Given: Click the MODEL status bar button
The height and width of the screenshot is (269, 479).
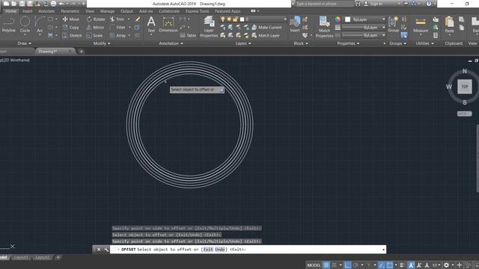Looking at the screenshot, I should coord(314,265).
